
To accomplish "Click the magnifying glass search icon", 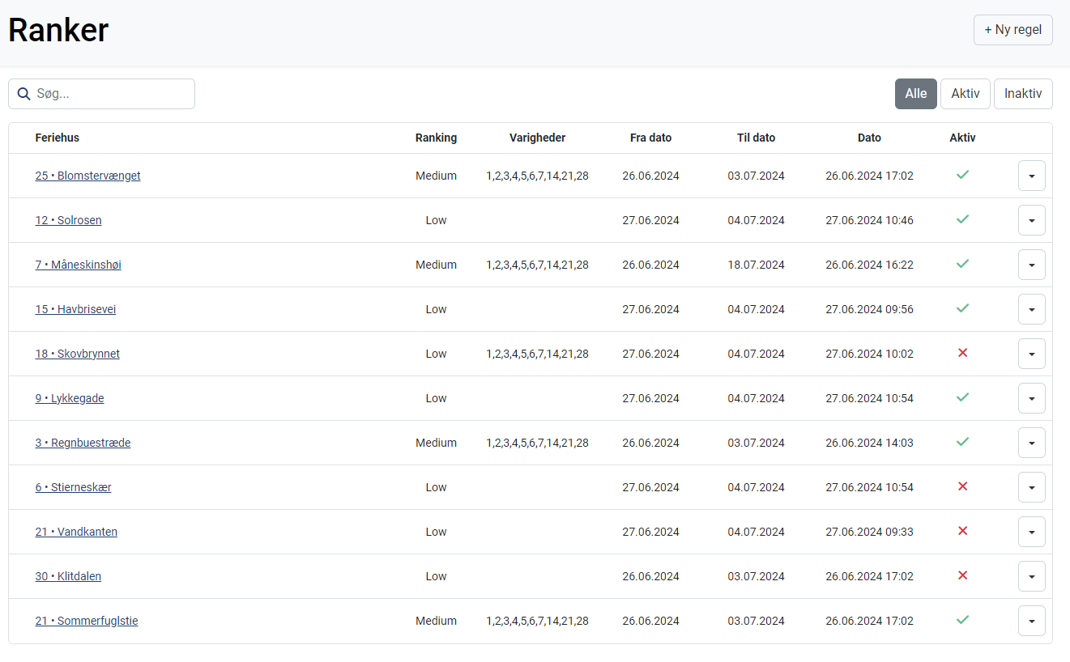I will click(x=24, y=94).
